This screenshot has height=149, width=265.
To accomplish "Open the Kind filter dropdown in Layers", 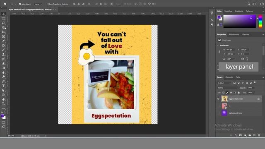I will tap(224, 83).
